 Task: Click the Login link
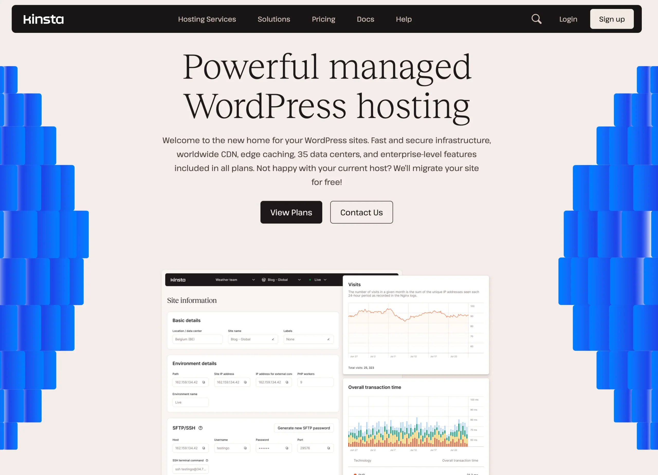tap(568, 19)
